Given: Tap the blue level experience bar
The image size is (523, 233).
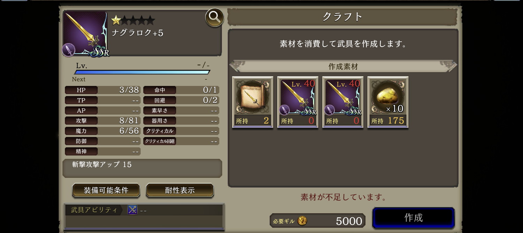Looking at the screenshot, I should [x=142, y=72].
